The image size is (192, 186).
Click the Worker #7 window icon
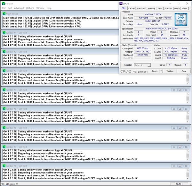(x=4, y=147)
